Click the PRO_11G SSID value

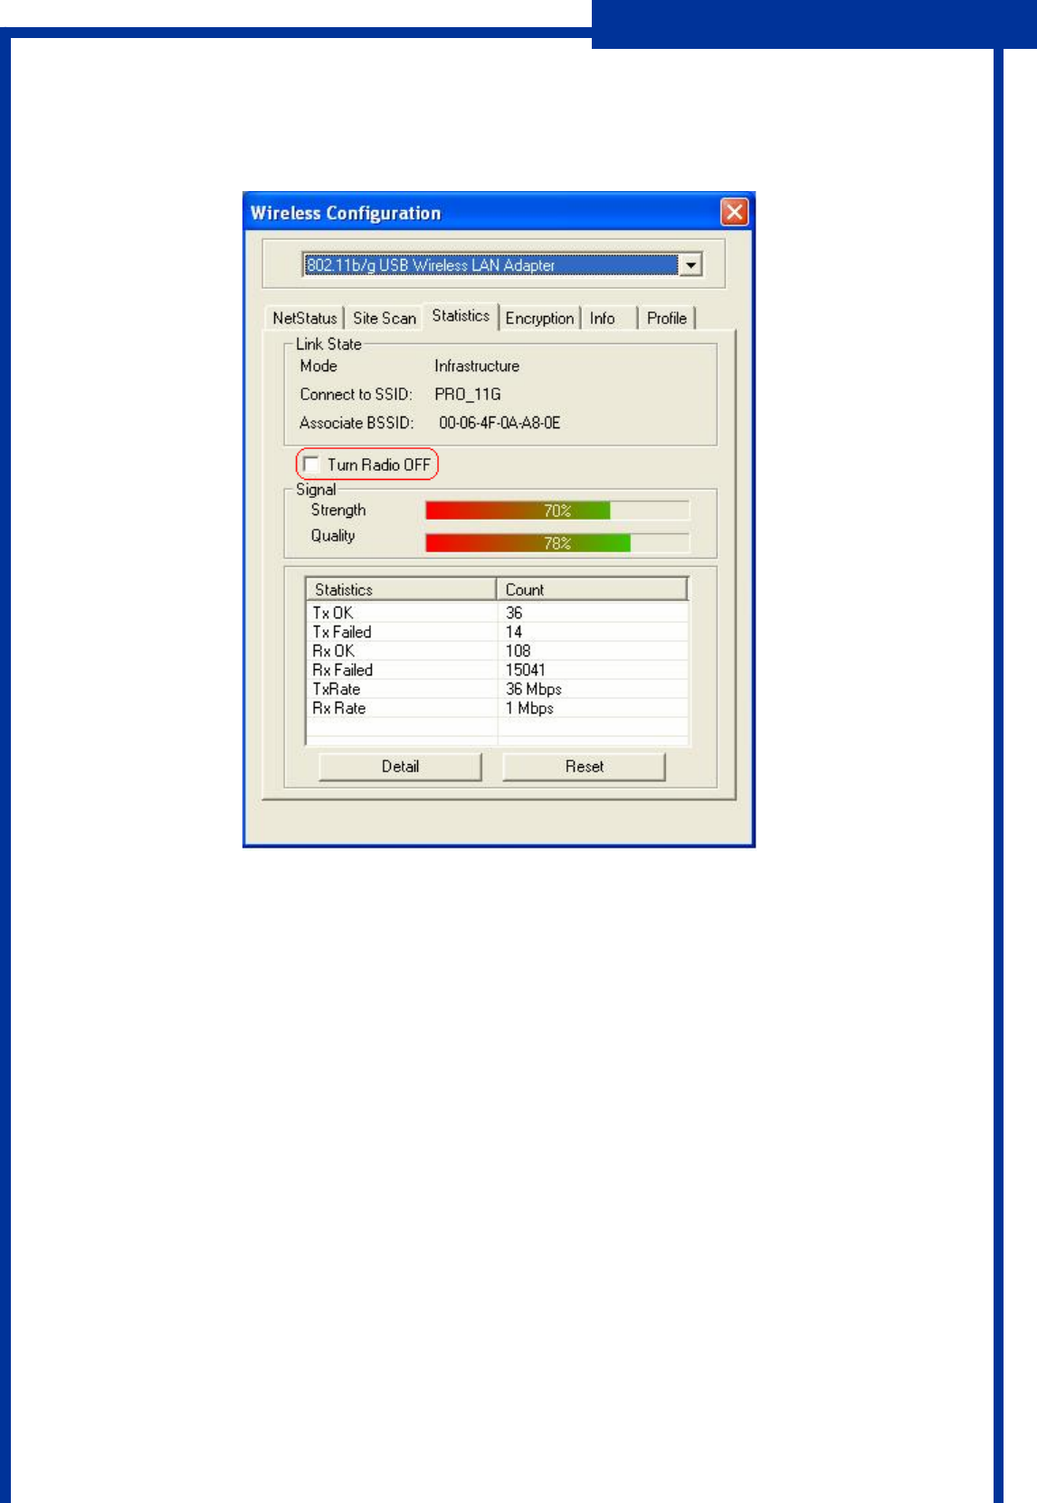tap(467, 394)
